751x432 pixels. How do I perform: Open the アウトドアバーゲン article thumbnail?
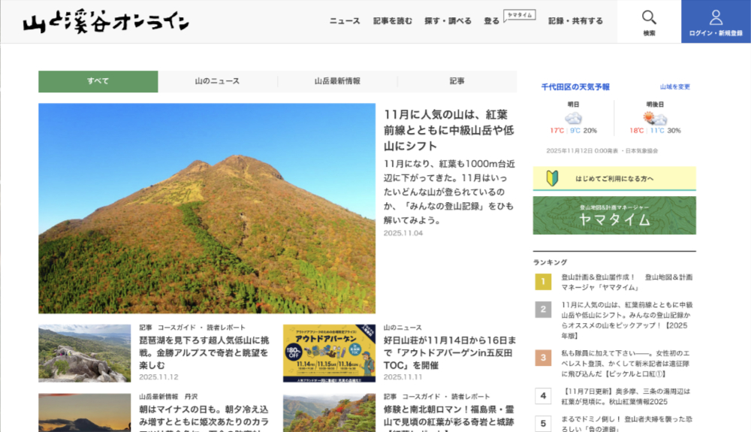(x=329, y=353)
